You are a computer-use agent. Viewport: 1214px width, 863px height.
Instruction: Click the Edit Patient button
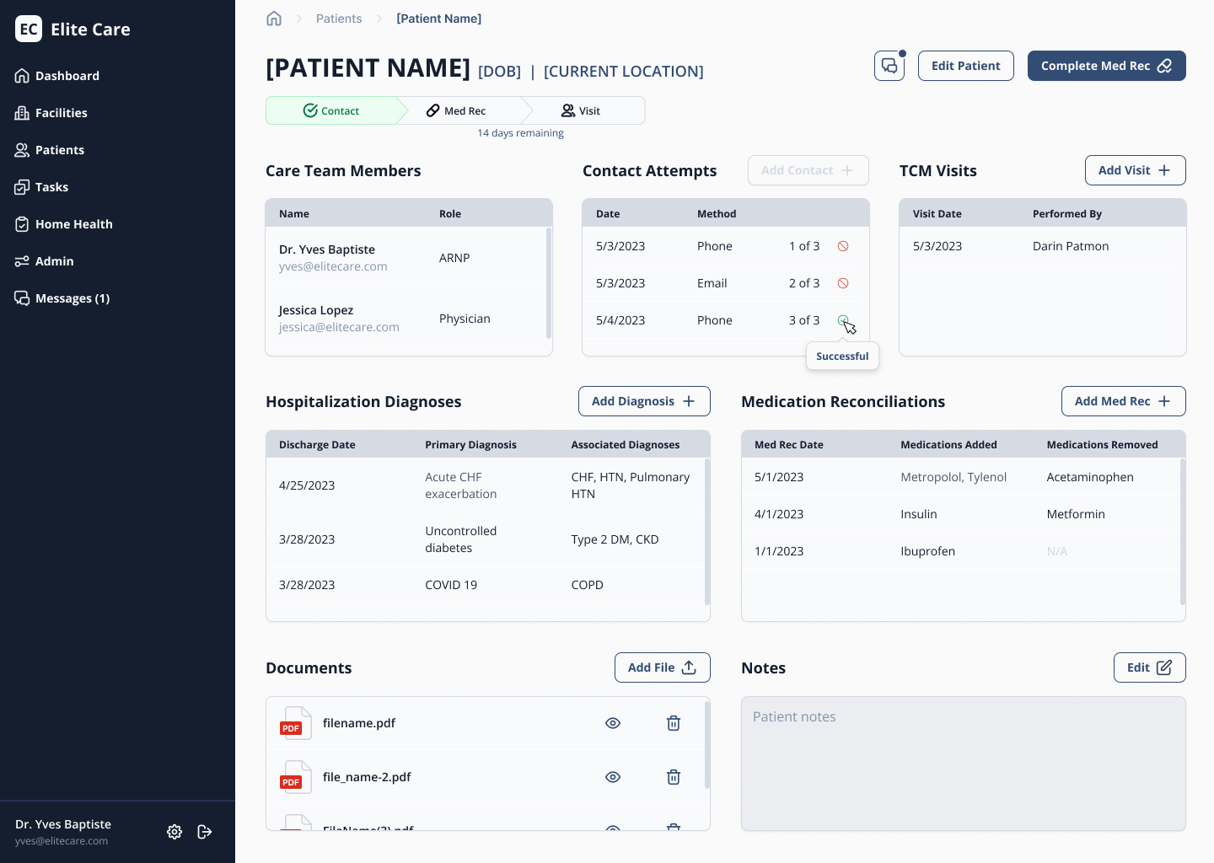coord(965,66)
